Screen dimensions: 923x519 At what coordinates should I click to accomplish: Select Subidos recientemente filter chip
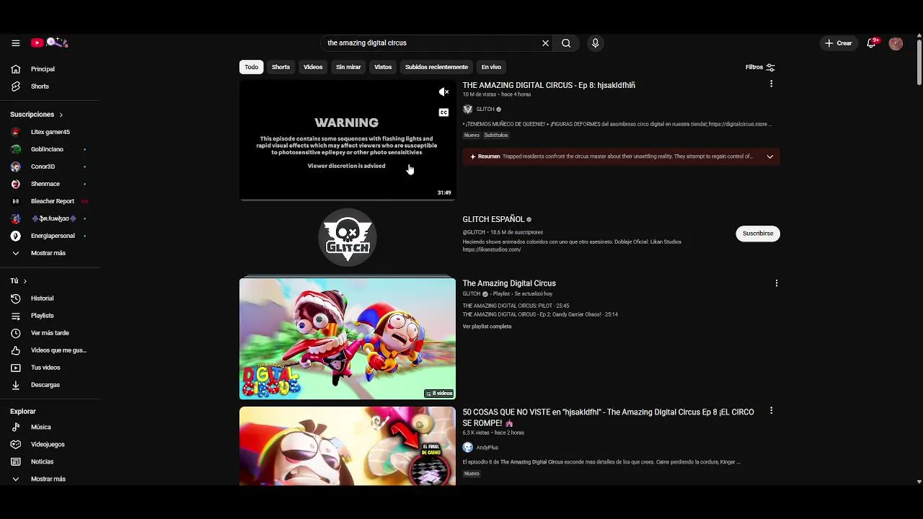(x=436, y=67)
